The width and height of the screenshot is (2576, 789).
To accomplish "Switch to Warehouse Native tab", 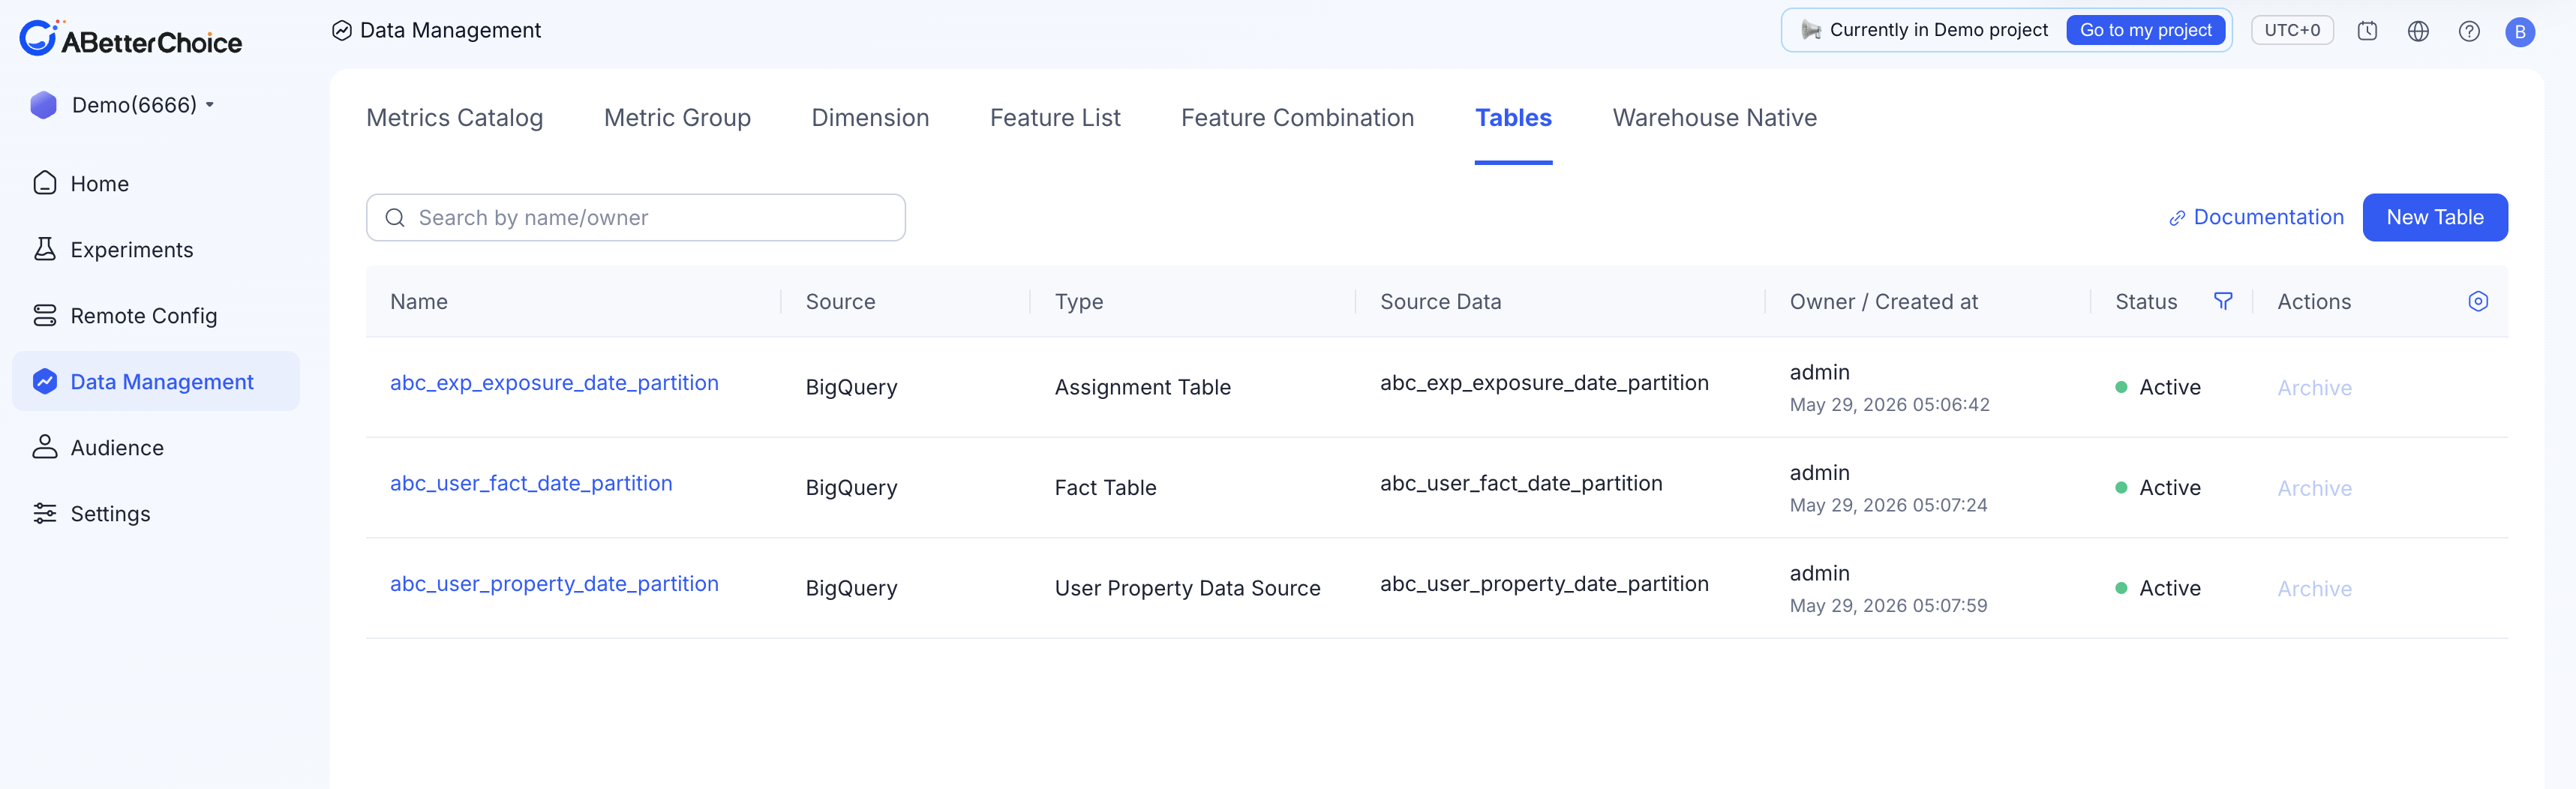I will click(1714, 118).
